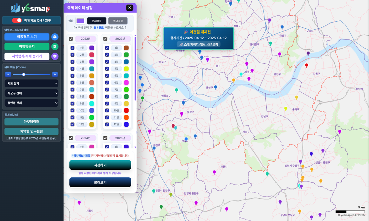Open the 읍면동 전체 dropdown
369x221 pixels.
point(31,103)
